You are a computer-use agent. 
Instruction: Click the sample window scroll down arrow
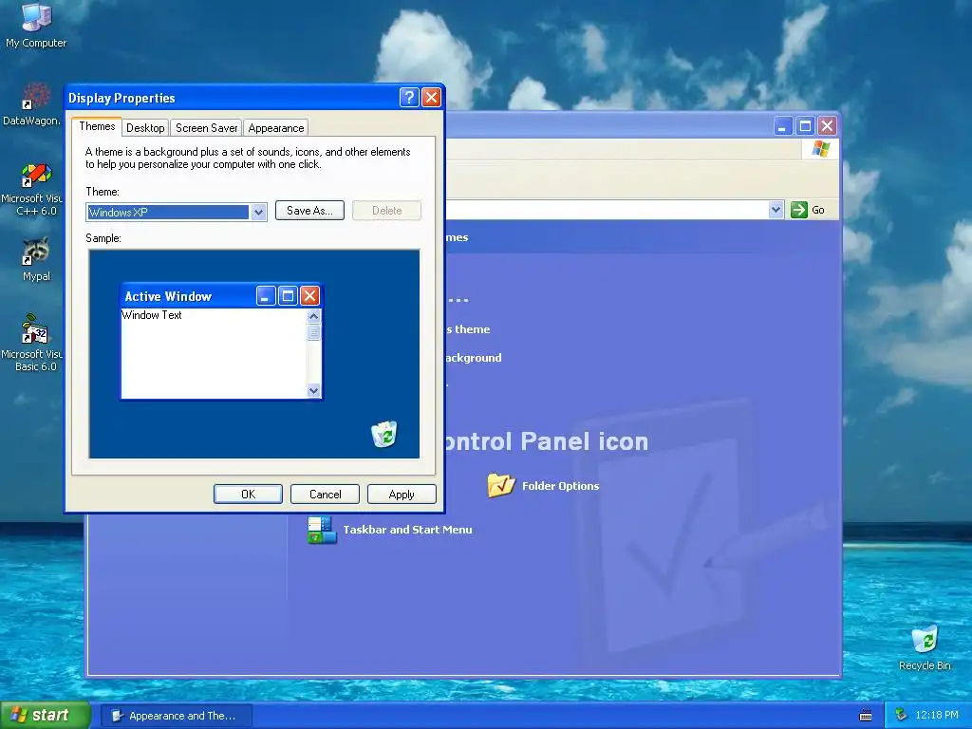[x=313, y=390]
